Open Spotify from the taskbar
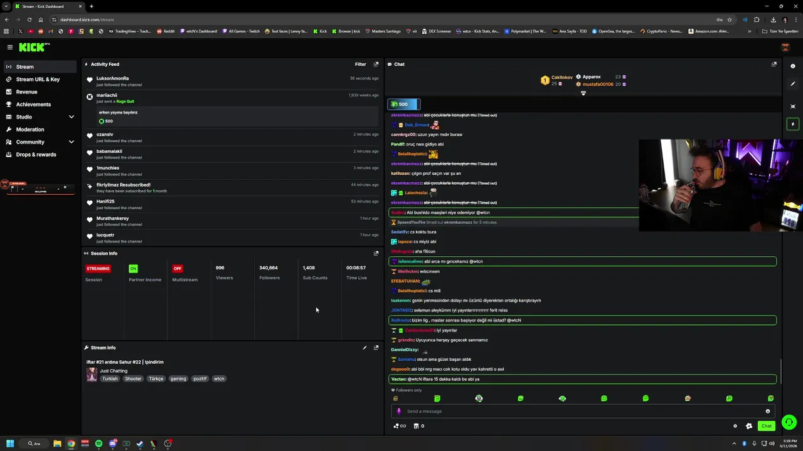Image resolution: width=803 pixels, height=451 pixels. coord(98,443)
